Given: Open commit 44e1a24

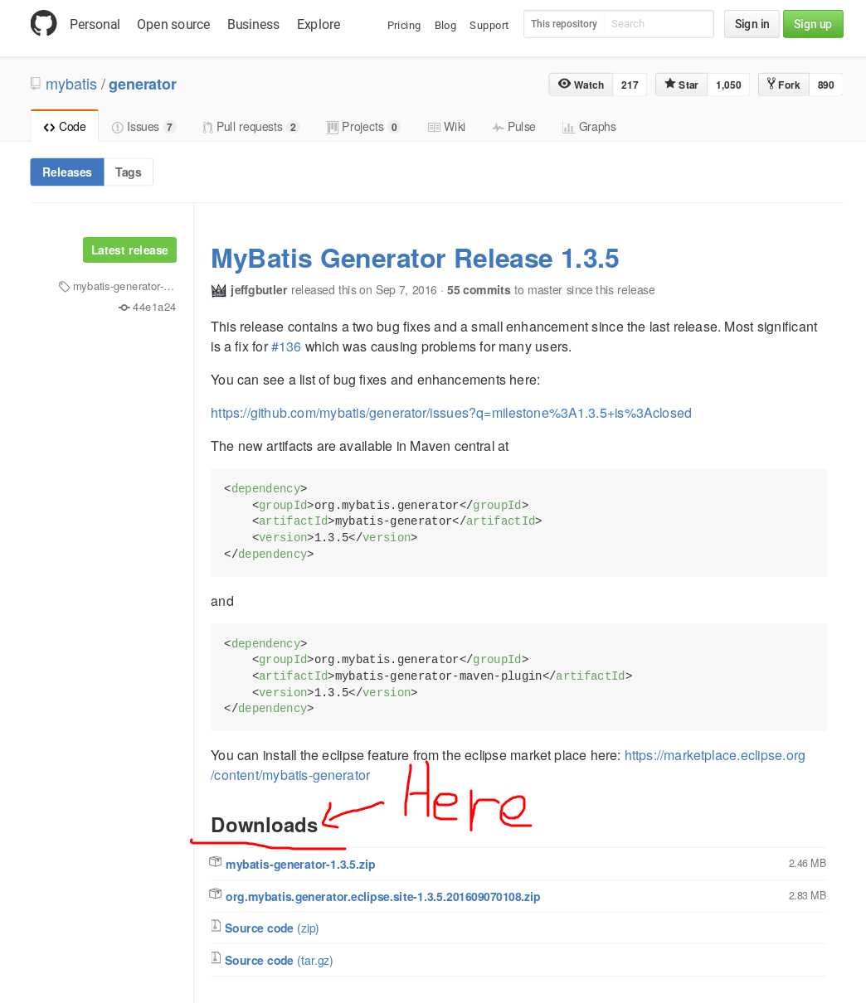Looking at the screenshot, I should click(x=154, y=308).
